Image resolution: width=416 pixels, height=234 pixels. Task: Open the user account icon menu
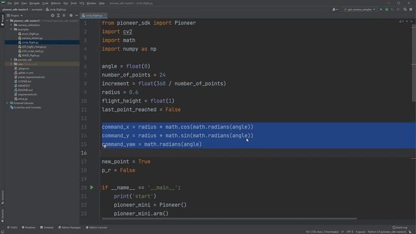[x=335, y=9]
